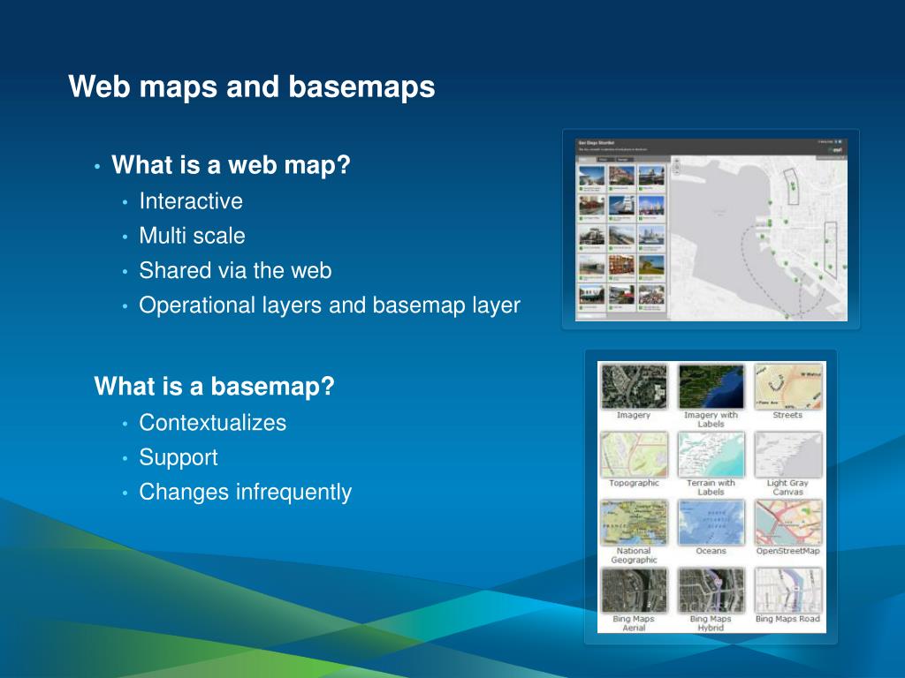Select the Imagery basemap thumbnail

(x=634, y=387)
